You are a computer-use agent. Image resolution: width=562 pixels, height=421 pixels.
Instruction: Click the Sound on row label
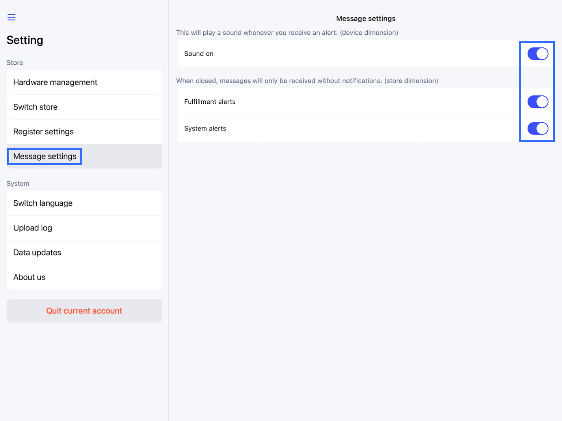(x=199, y=54)
